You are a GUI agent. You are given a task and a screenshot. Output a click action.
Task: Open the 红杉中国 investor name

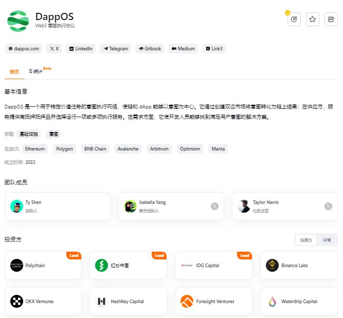coord(120,265)
